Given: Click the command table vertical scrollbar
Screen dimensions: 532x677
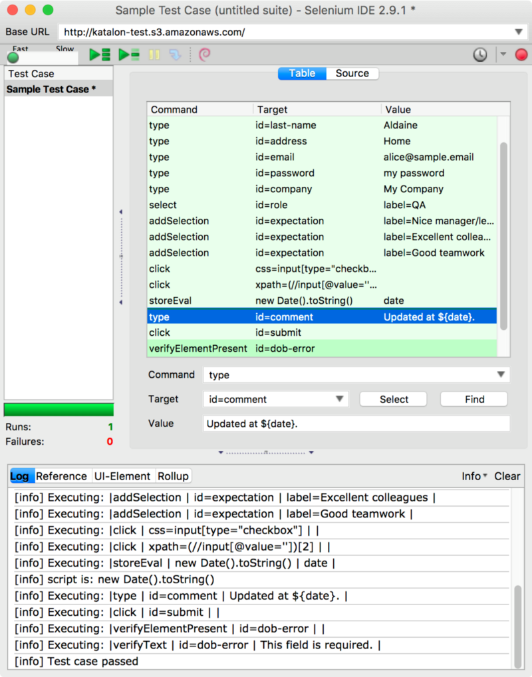Looking at the screenshot, I should point(503,236).
